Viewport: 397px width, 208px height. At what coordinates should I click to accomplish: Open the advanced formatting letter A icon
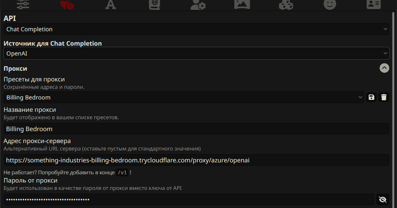point(111,4)
